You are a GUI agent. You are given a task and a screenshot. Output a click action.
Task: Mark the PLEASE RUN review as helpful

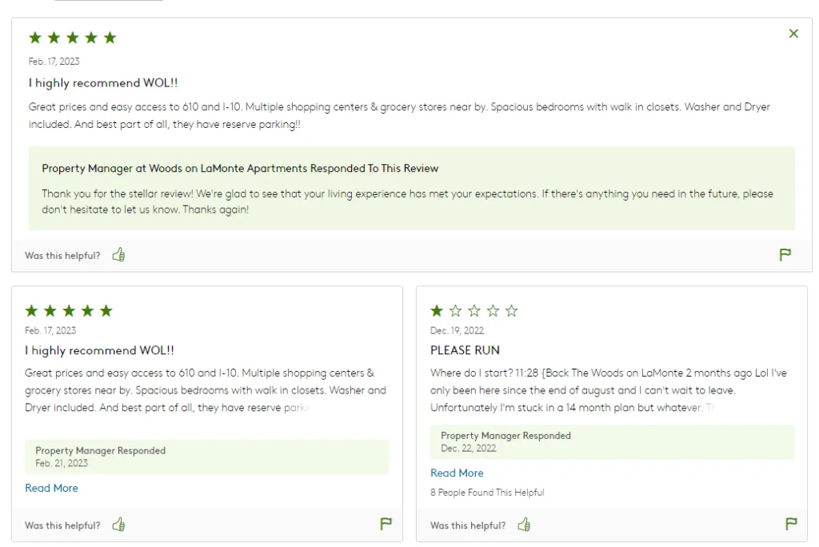point(525,525)
